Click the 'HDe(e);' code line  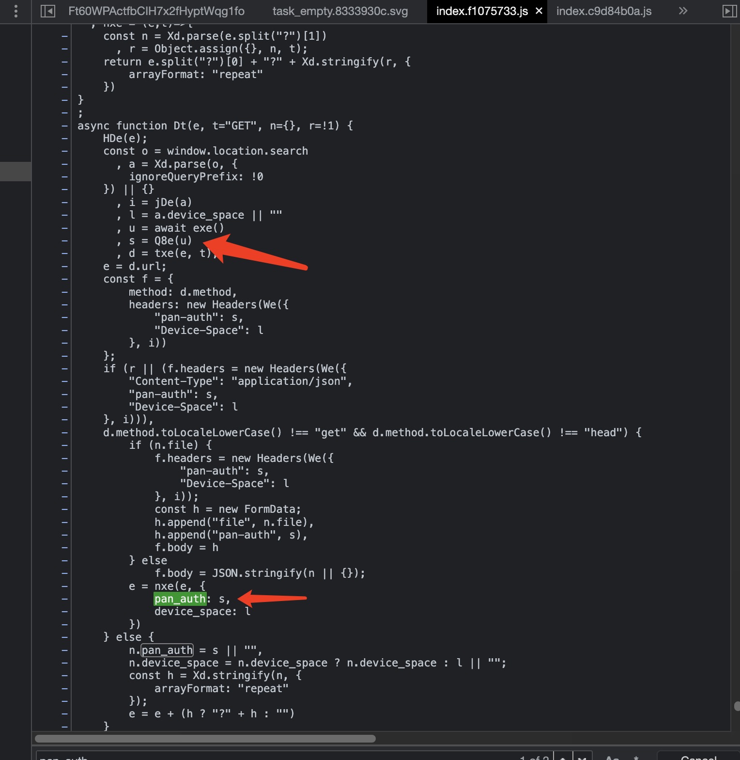pyautogui.click(x=125, y=138)
